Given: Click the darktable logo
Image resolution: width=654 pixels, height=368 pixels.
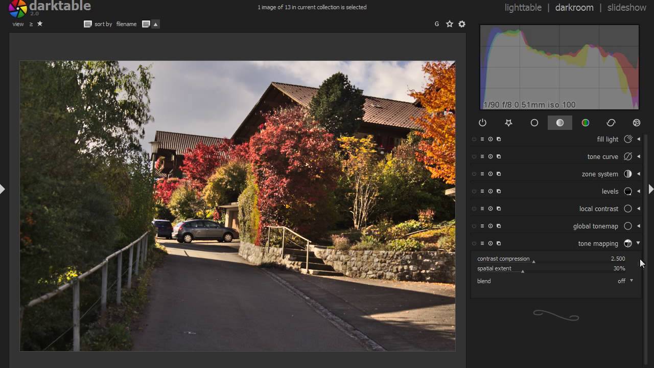Looking at the screenshot, I should tap(18, 8).
